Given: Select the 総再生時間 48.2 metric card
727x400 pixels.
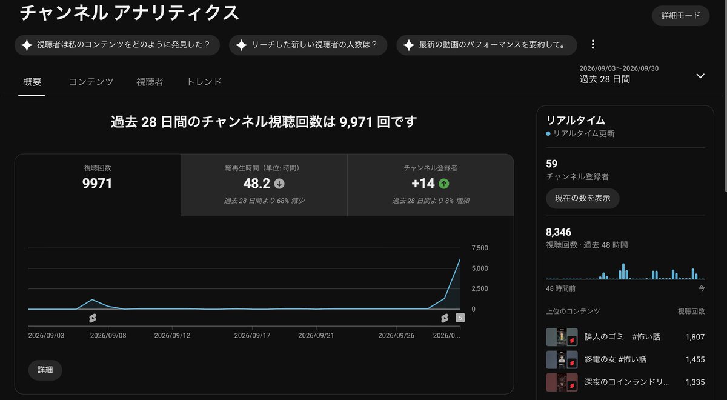Looking at the screenshot, I should tap(264, 185).
